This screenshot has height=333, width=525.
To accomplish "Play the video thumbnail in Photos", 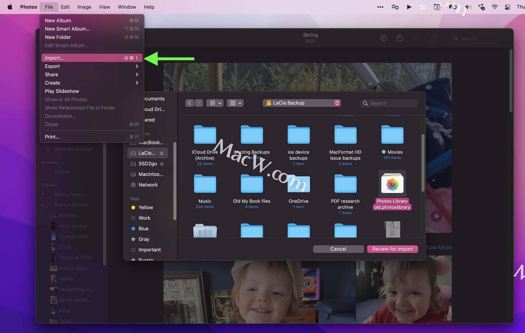I will click(436, 216).
